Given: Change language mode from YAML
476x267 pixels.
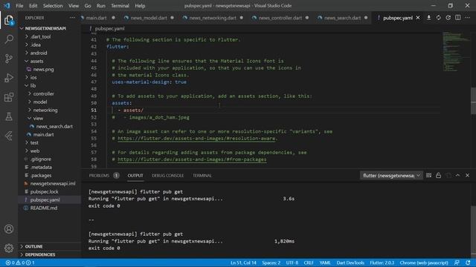Looking at the screenshot, I should [325, 263].
